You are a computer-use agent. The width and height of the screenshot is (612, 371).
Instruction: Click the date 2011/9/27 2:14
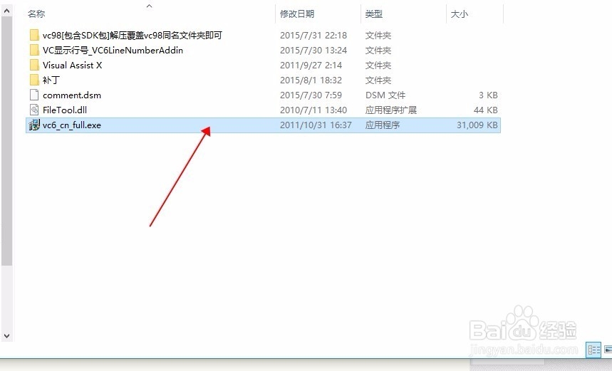(311, 65)
